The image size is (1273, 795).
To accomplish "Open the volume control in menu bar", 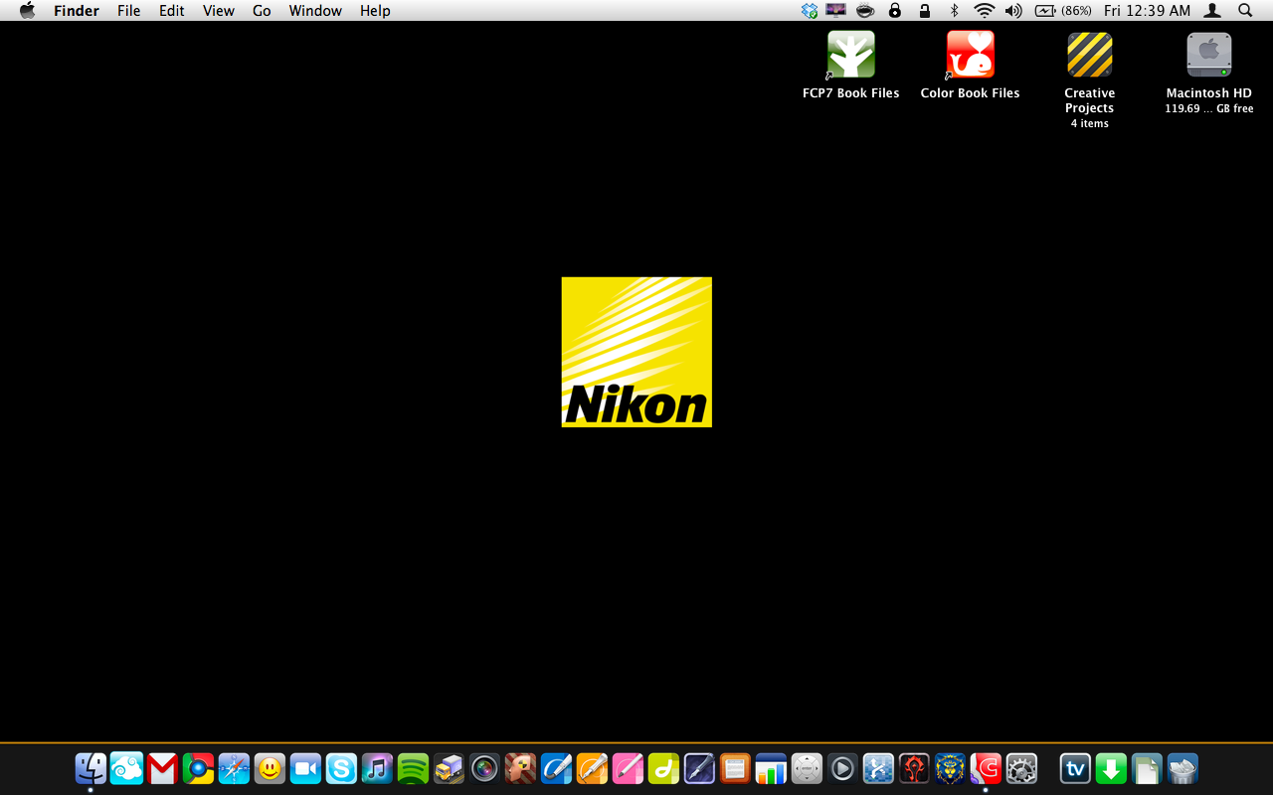I will 1013,10.
